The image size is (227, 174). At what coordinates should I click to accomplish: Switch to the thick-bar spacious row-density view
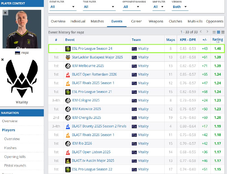(223, 32)
